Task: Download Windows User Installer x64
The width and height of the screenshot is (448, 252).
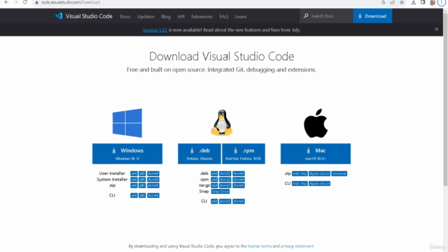Action: (134, 174)
